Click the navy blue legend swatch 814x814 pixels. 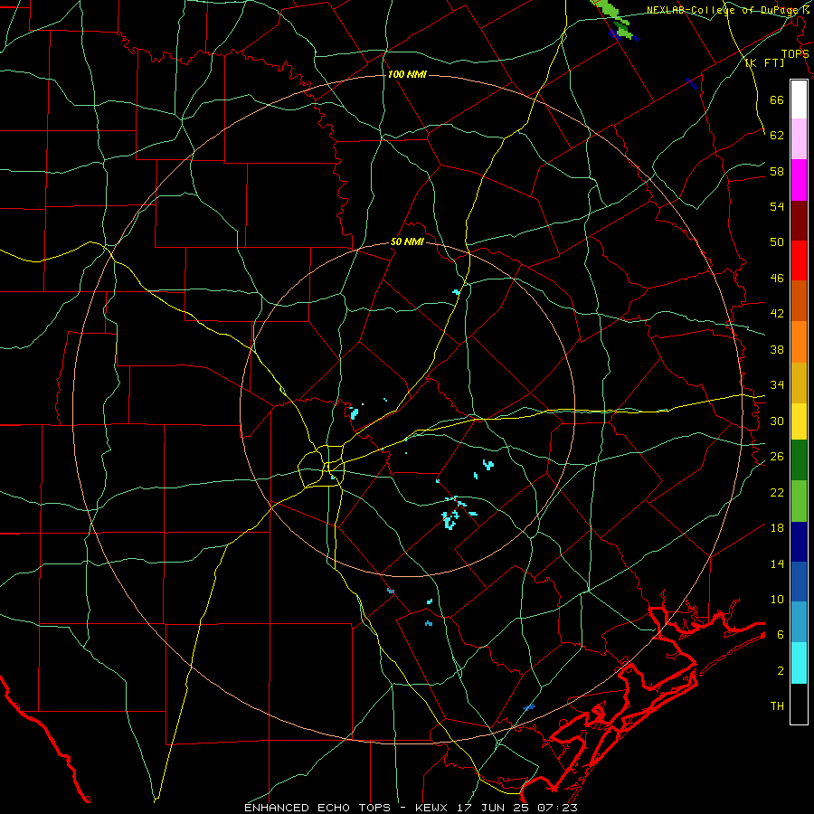click(x=799, y=542)
